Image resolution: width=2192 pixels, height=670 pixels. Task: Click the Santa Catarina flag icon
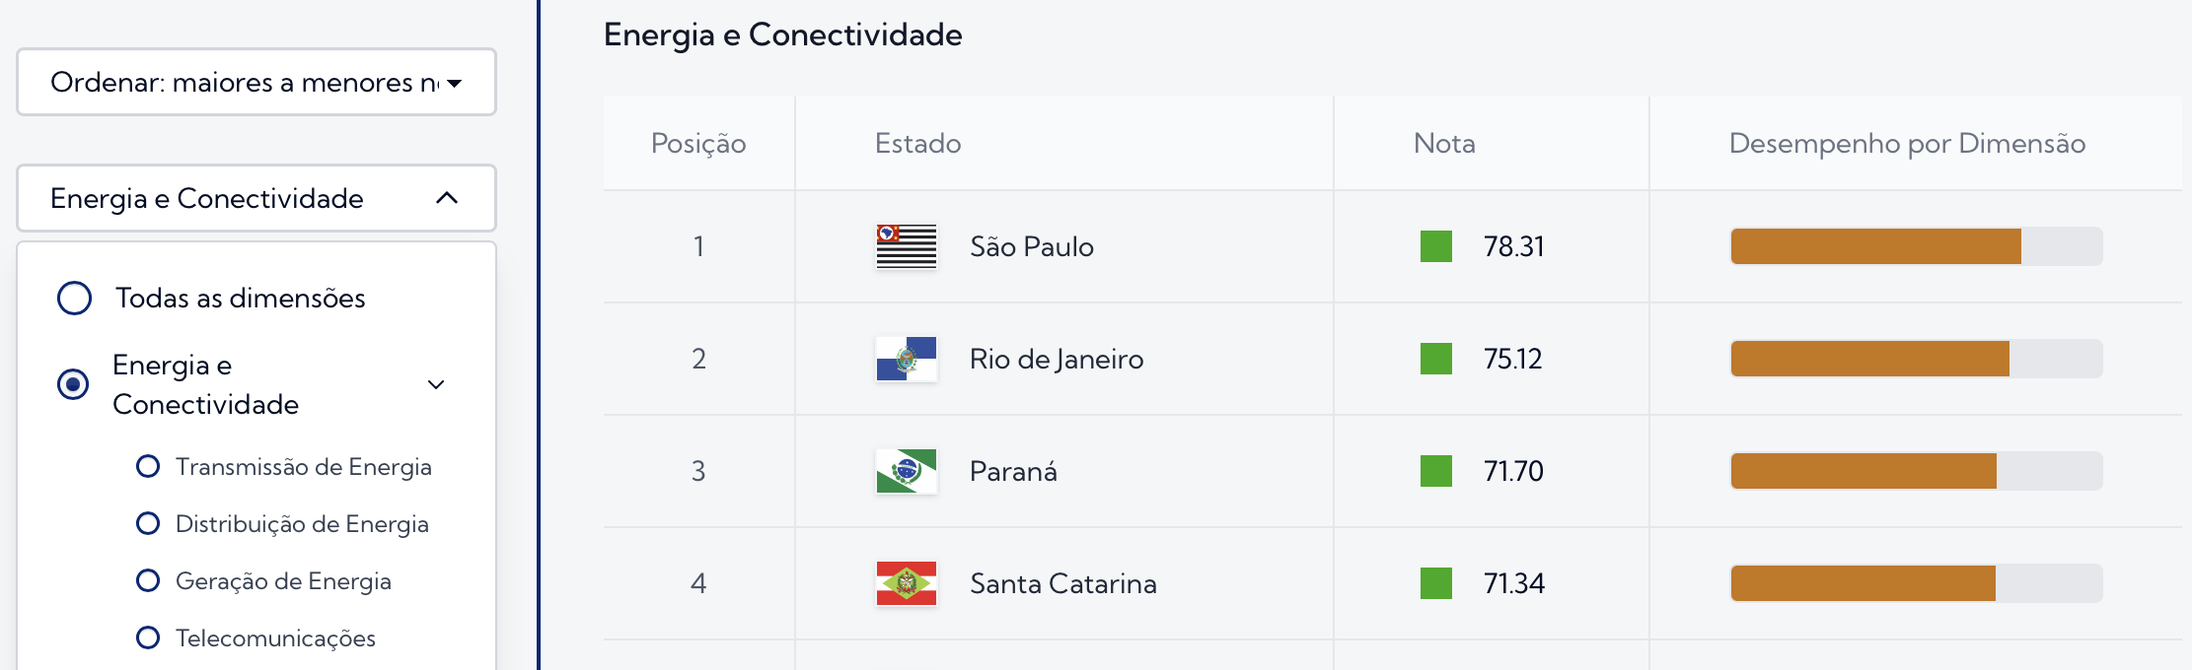click(x=906, y=583)
